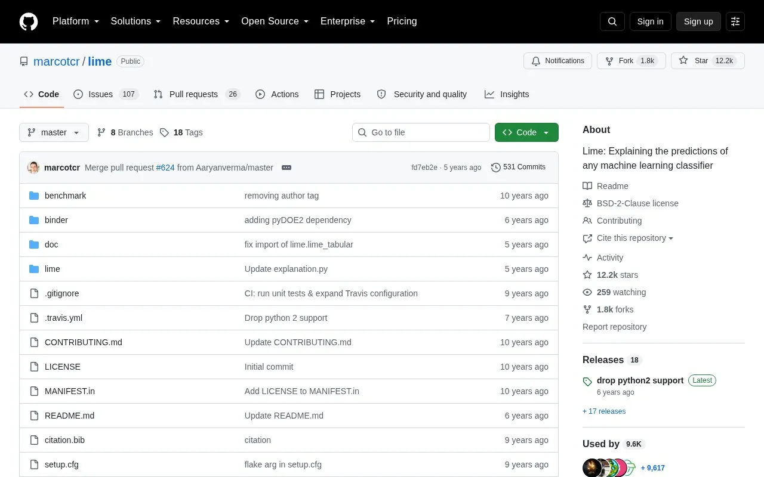Go to the GitHub homepage logo
This screenshot has width=764, height=477.
29,21
